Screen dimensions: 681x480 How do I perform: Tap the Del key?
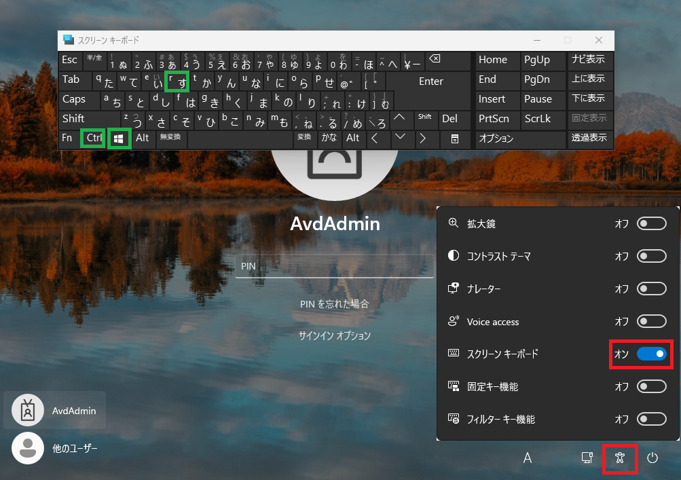point(455,119)
